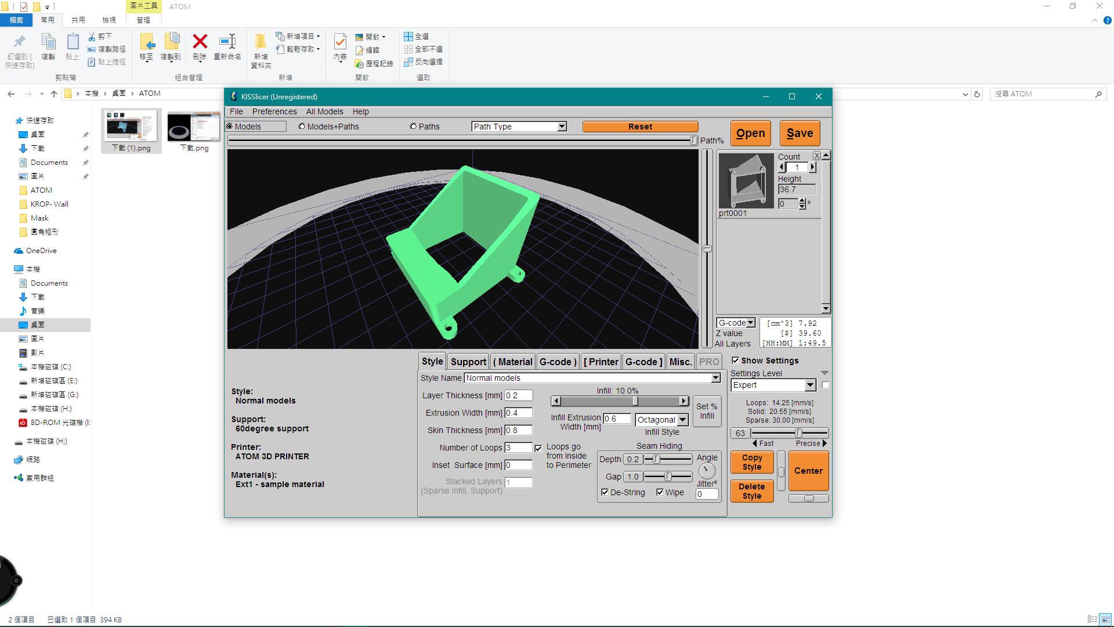Click the Explorer address bar refresh icon
1114x627 pixels.
point(977,94)
